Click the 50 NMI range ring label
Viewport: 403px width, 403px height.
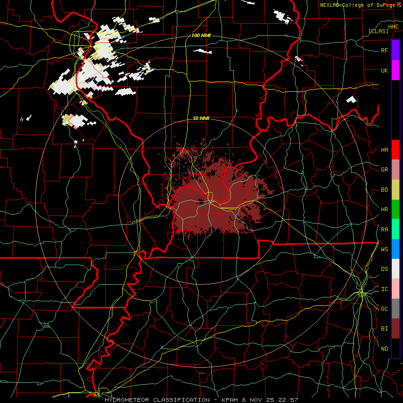pos(201,118)
